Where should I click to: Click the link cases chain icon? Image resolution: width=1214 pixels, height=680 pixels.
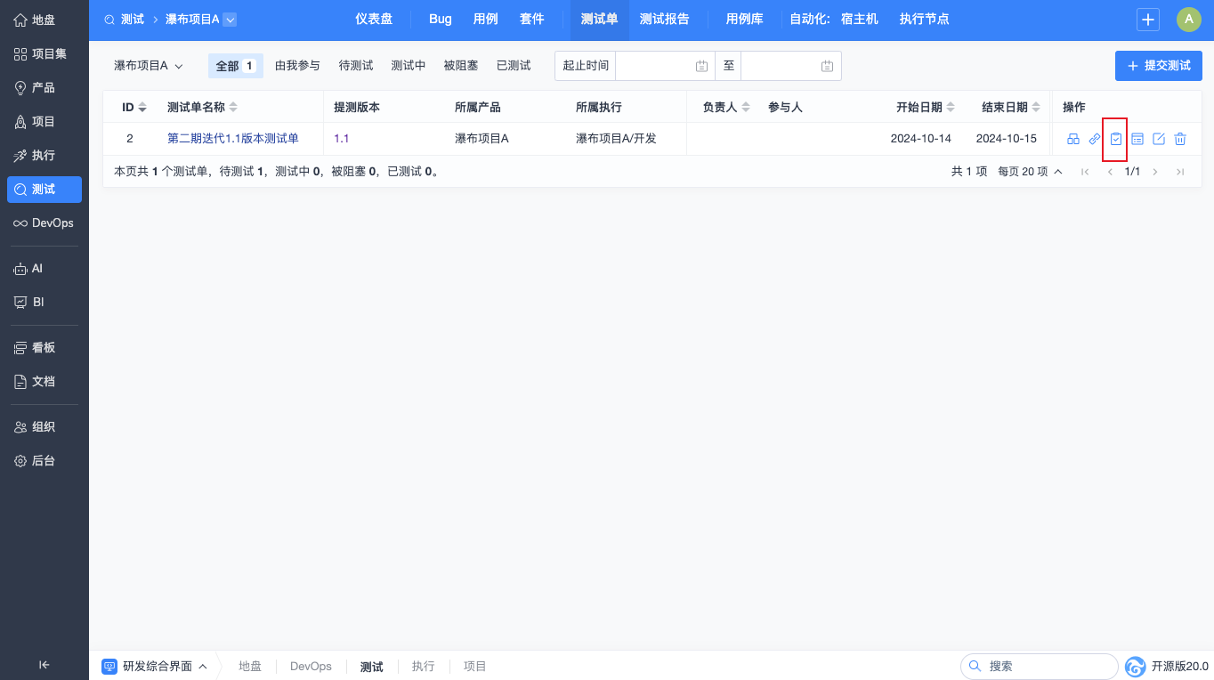[x=1095, y=139]
